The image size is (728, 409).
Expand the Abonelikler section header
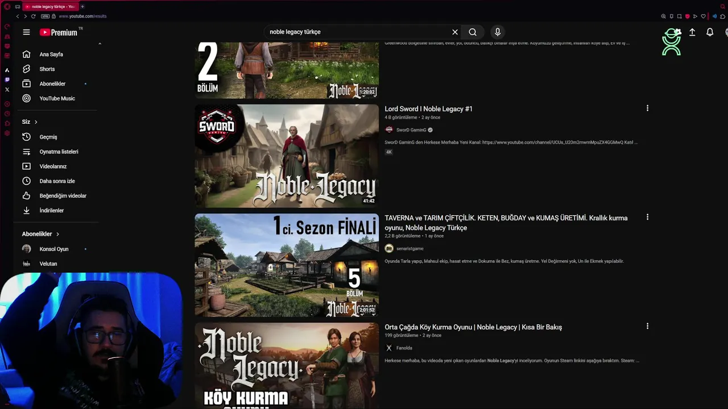click(x=41, y=234)
